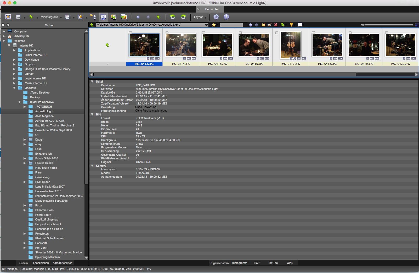Expand the Reisefotos folder in tree

[x=25, y=234]
